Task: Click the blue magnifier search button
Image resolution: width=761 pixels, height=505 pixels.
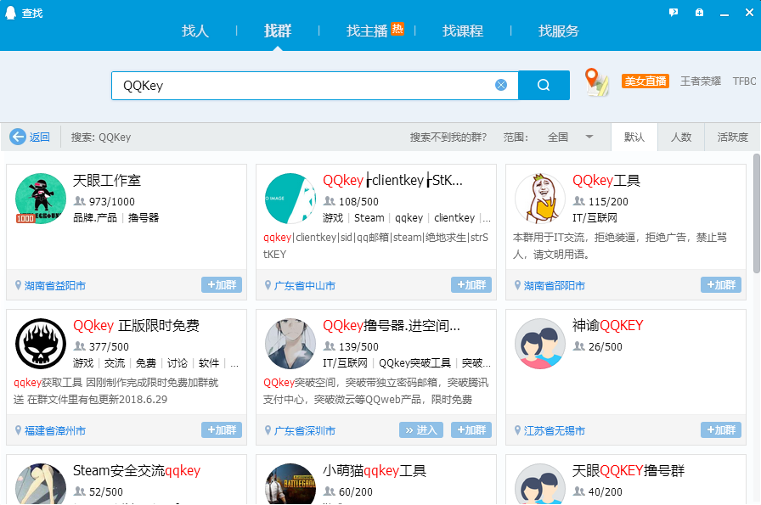Action: [x=544, y=86]
